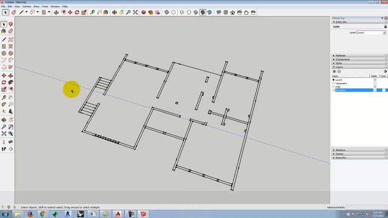Image resolution: width=388 pixels, height=218 pixels.
Task: Click the Rotate tool in top toolbar
Action: [77, 12]
